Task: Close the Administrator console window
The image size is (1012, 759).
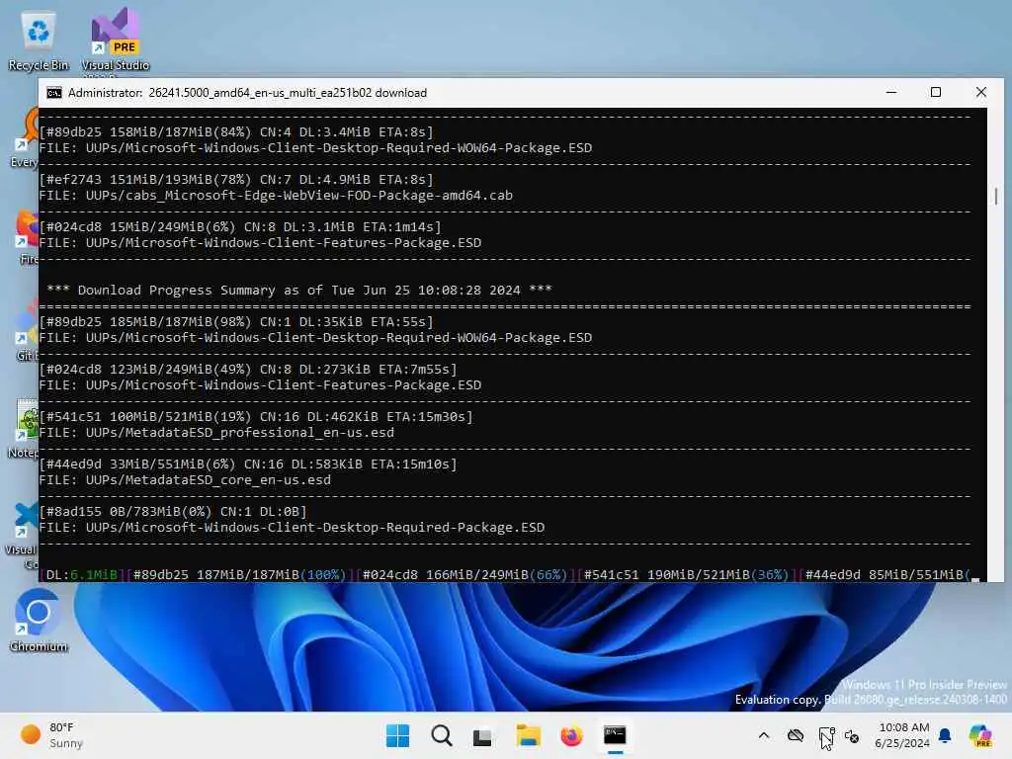Action: point(981,92)
